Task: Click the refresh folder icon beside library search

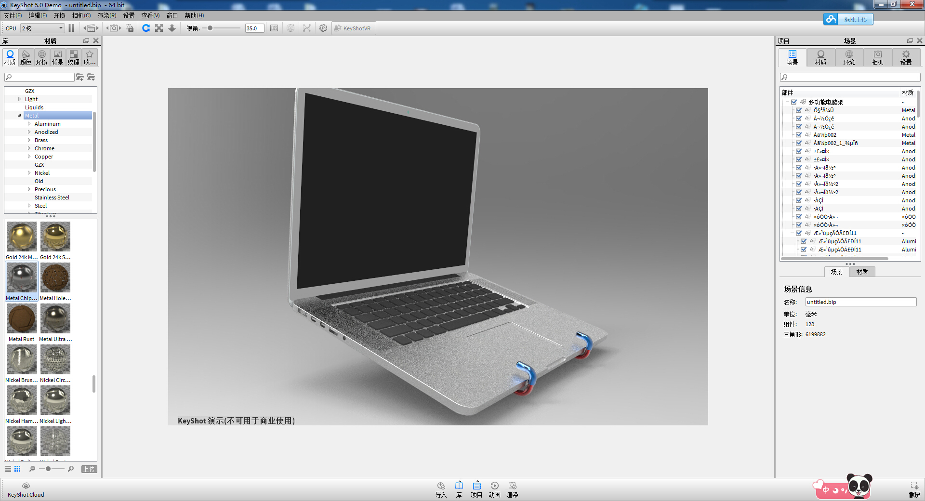Action: (x=91, y=77)
